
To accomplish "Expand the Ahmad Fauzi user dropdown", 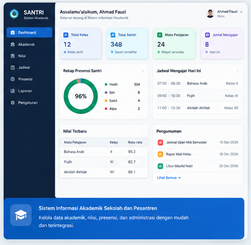I will point(241,12).
